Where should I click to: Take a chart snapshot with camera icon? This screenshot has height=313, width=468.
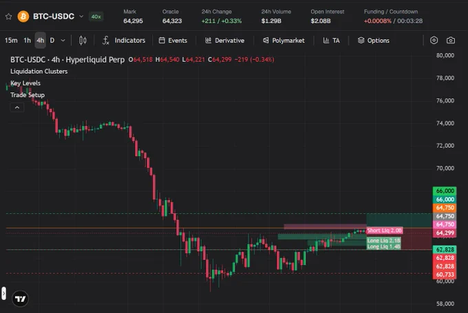tap(451, 41)
